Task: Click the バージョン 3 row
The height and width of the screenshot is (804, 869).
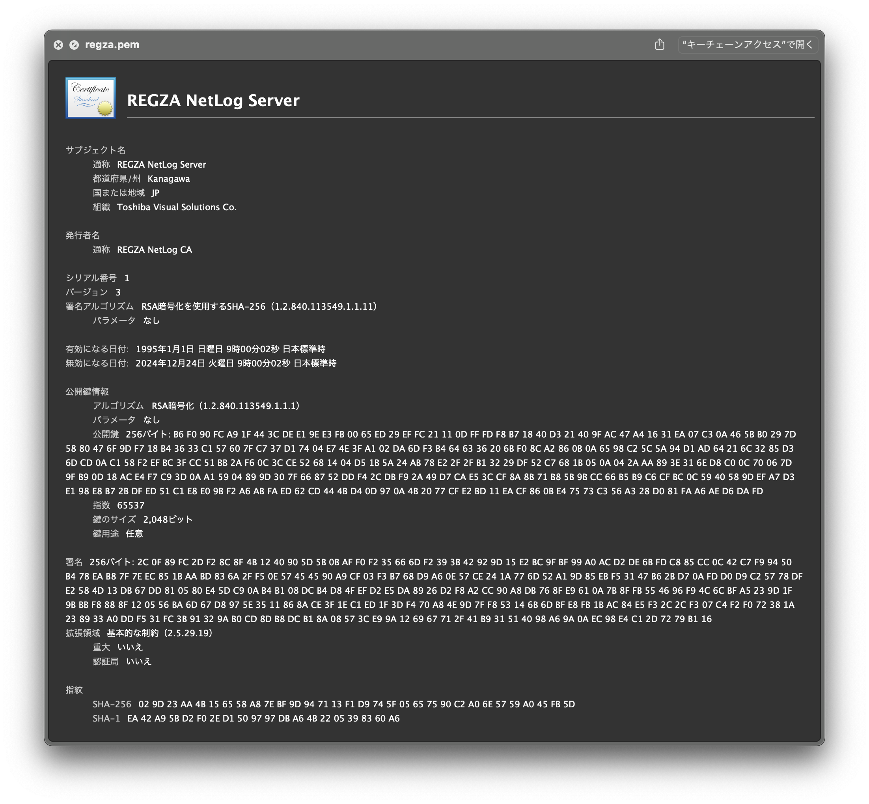Action: [93, 292]
